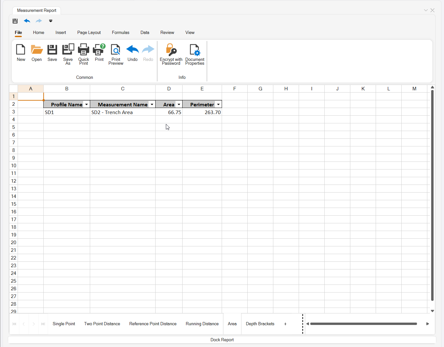This screenshot has height=347, width=444.
Task: Expand the Profile Name filter dropdown
Action: [x=86, y=104]
